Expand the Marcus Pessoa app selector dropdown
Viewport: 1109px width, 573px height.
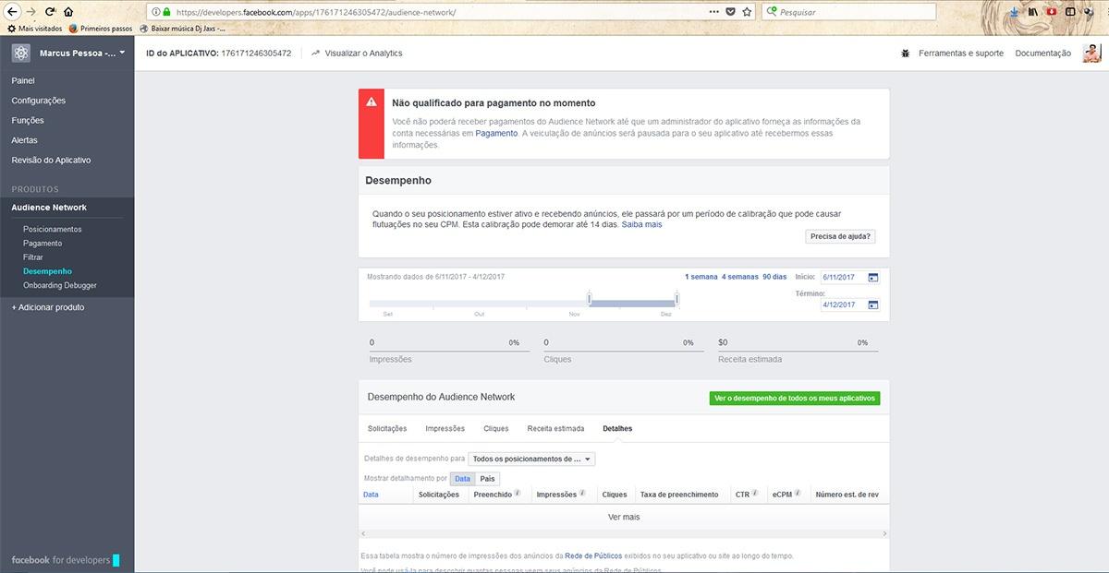[x=81, y=53]
